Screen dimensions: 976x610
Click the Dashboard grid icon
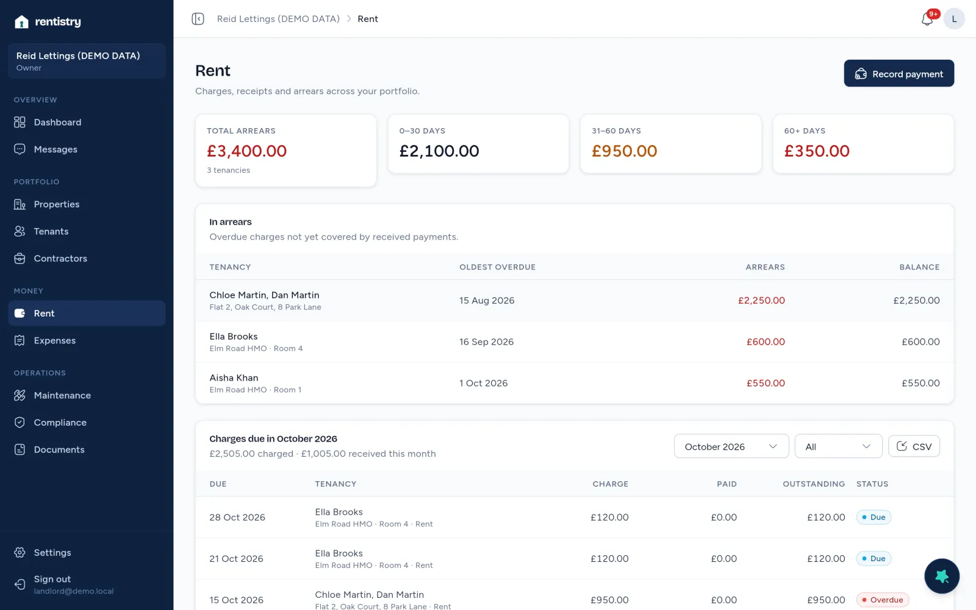pyautogui.click(x=20, y=122)
